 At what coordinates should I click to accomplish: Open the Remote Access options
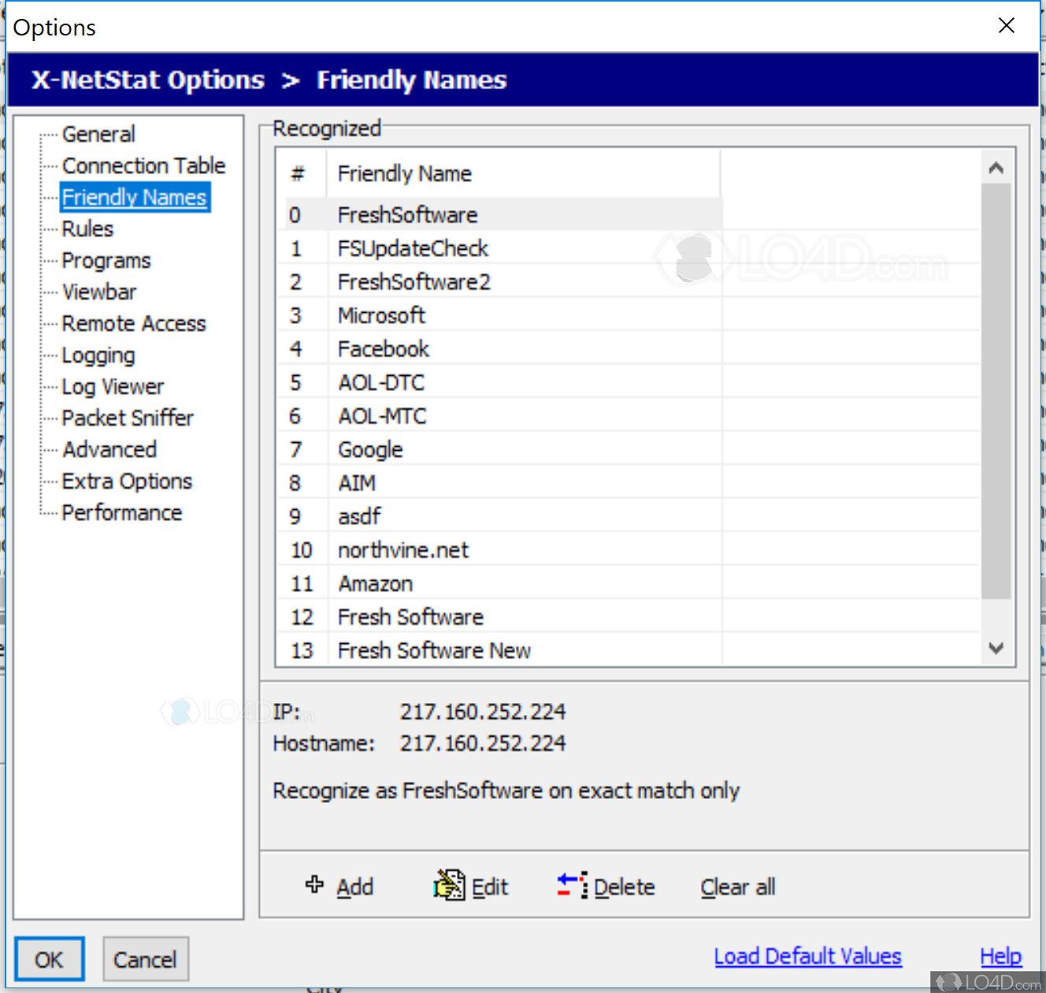click(x=133, y=323)
